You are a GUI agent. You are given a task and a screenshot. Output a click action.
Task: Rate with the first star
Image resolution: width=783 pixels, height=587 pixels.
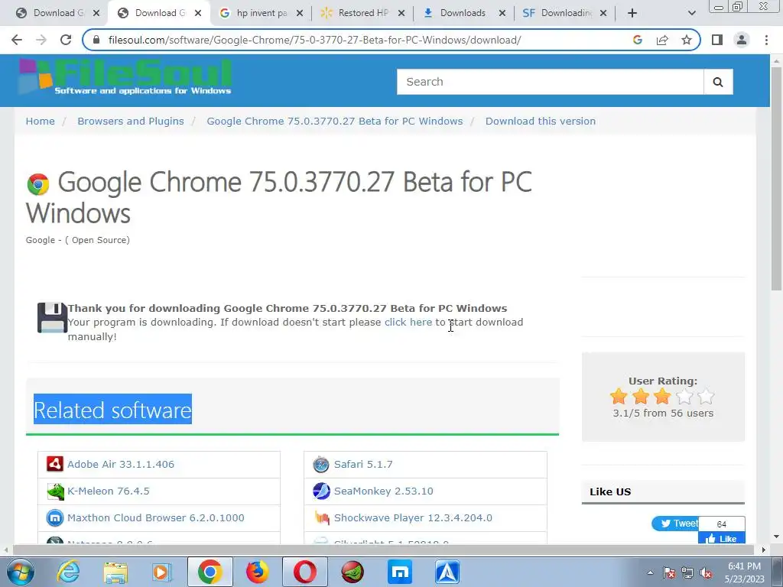[x=619, y=397]
